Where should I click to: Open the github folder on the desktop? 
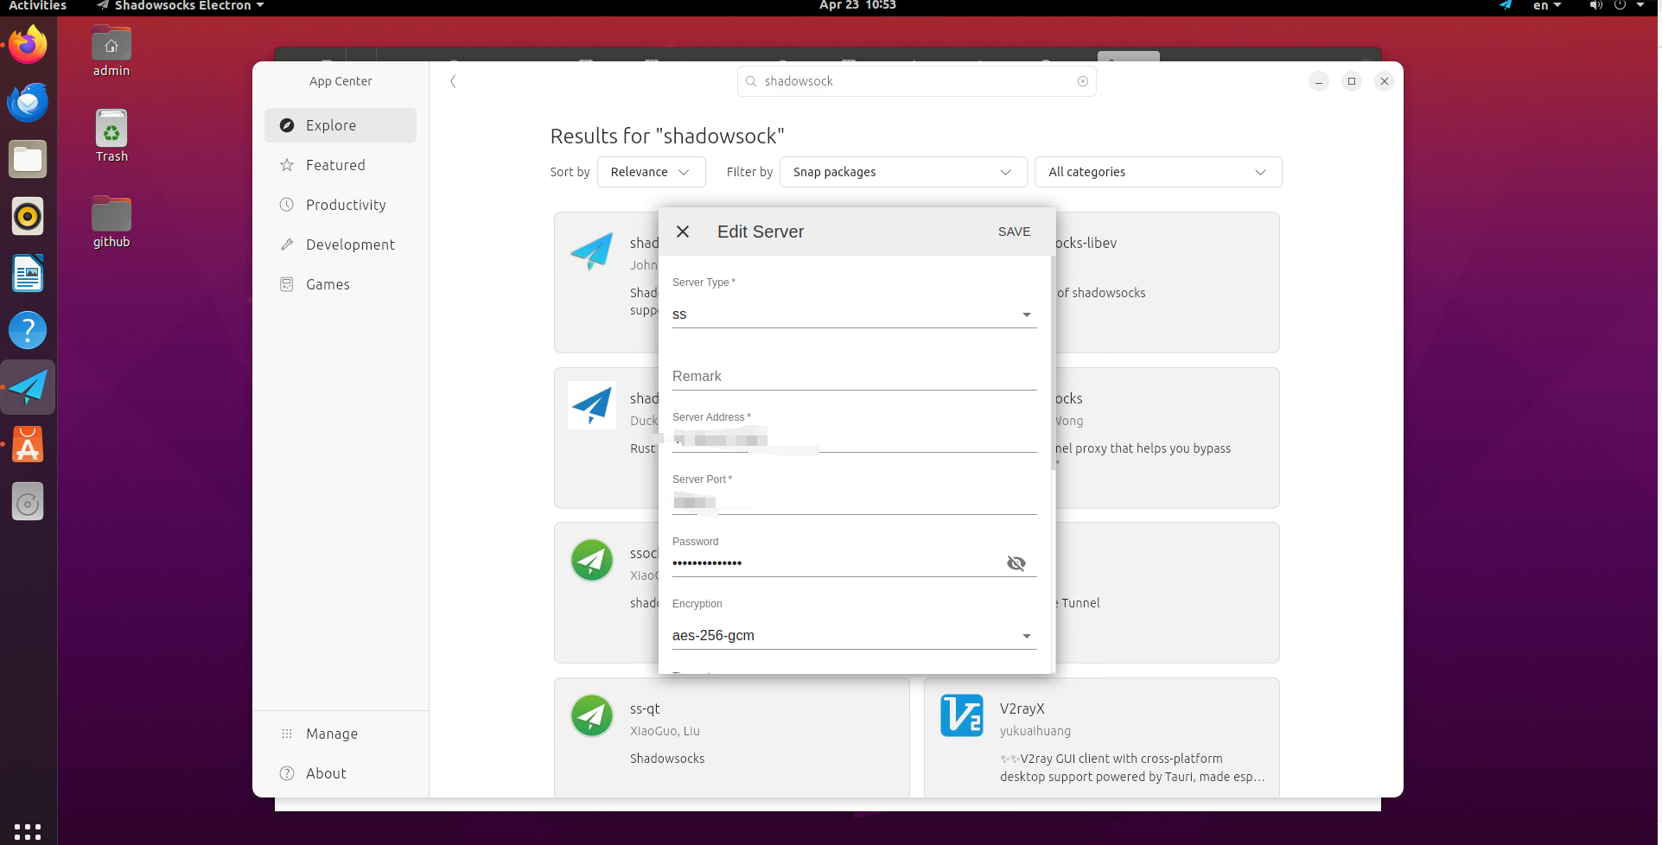(x=111, y=213)
